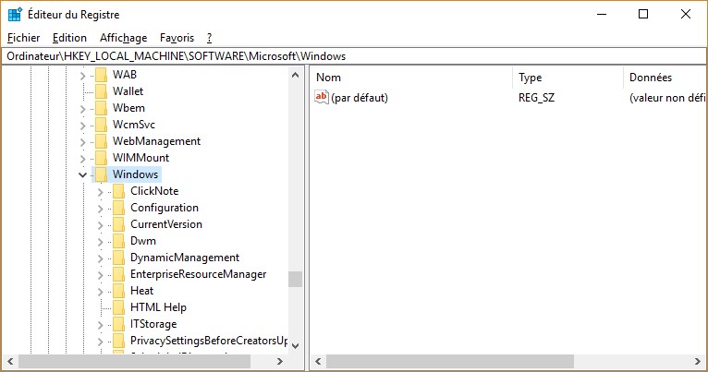Click the Windows folder icon
Image resolution: width=708 pixels, height=372 pixels.
pos(101,174)
